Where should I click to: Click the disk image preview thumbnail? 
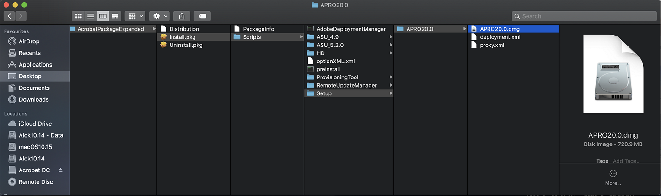[613, 74]
